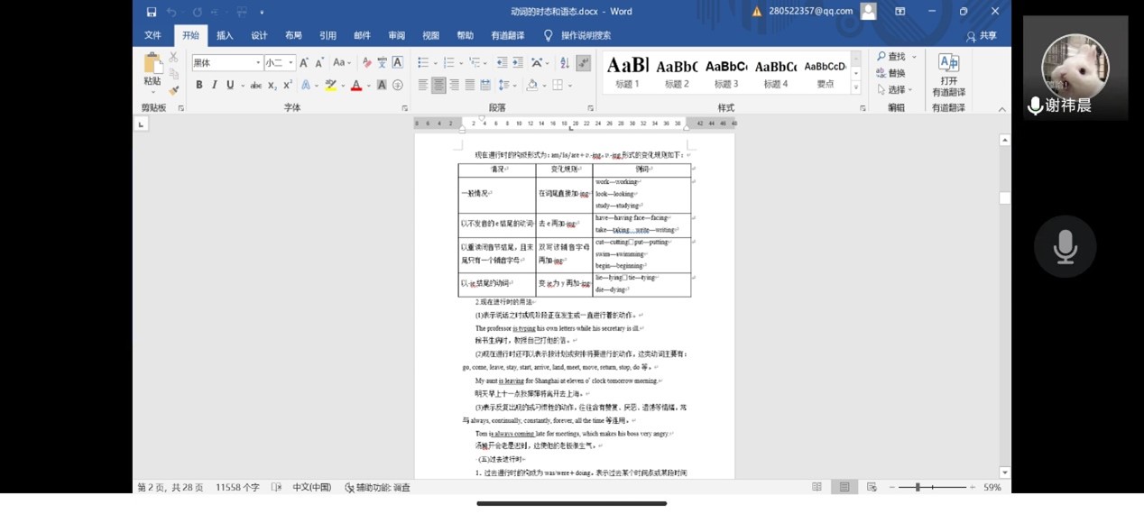Screen dimensions: 1144x514
Task: Save the document from the quick access toolbar
Action: pyautogui.click(x=151, y=12)
